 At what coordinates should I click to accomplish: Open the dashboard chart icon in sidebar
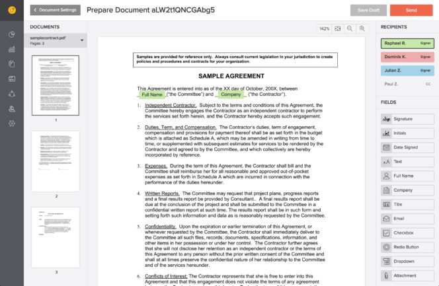12,34
